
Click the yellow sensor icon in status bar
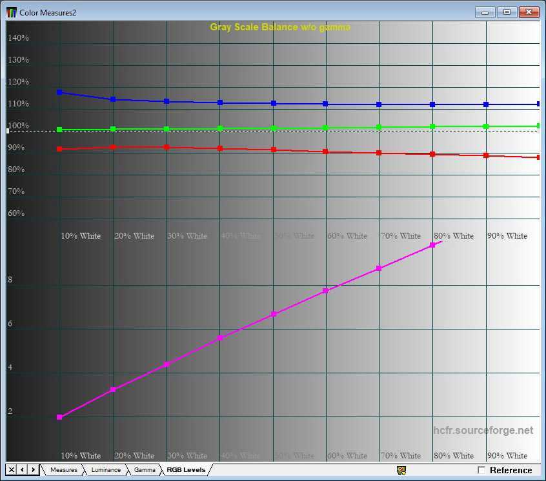tap(401, 471)
